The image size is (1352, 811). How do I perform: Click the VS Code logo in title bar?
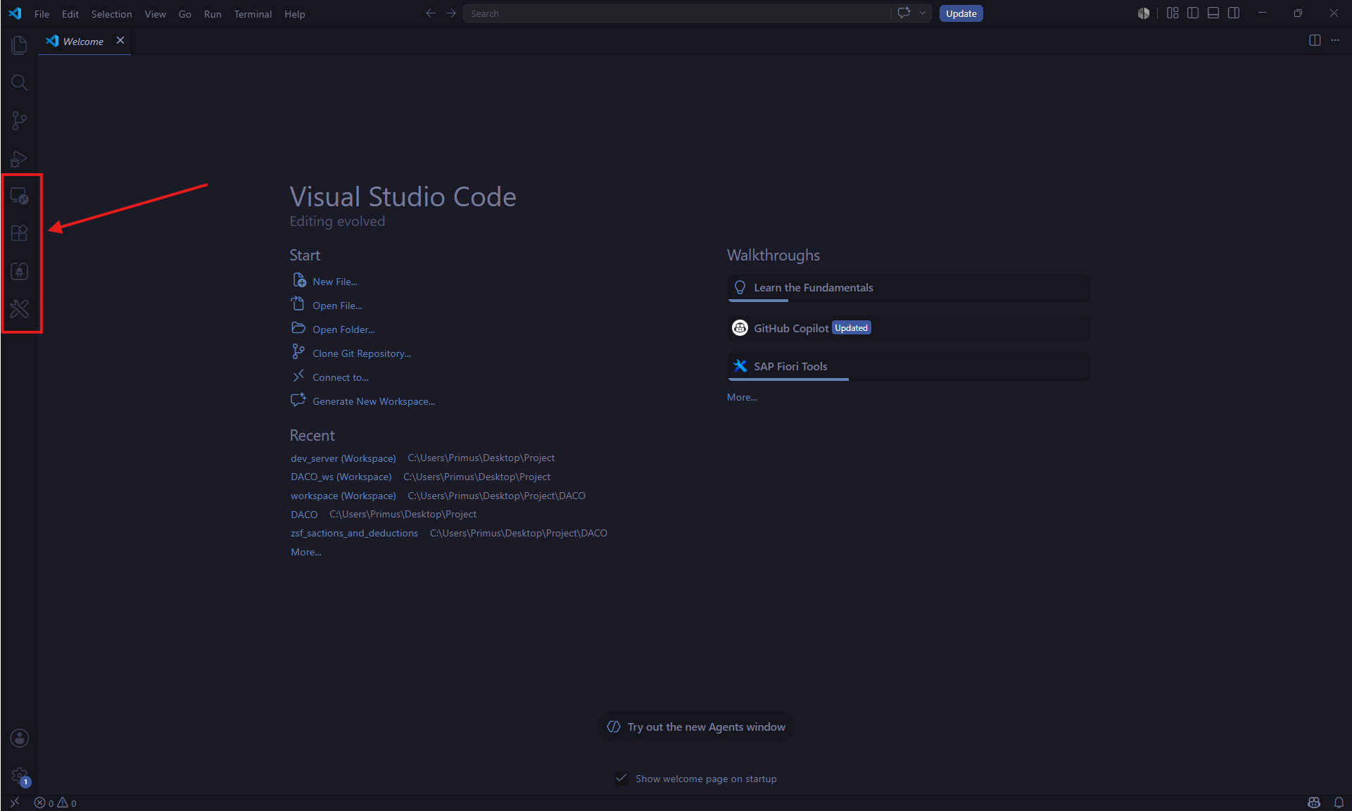(x=15, y=13)
